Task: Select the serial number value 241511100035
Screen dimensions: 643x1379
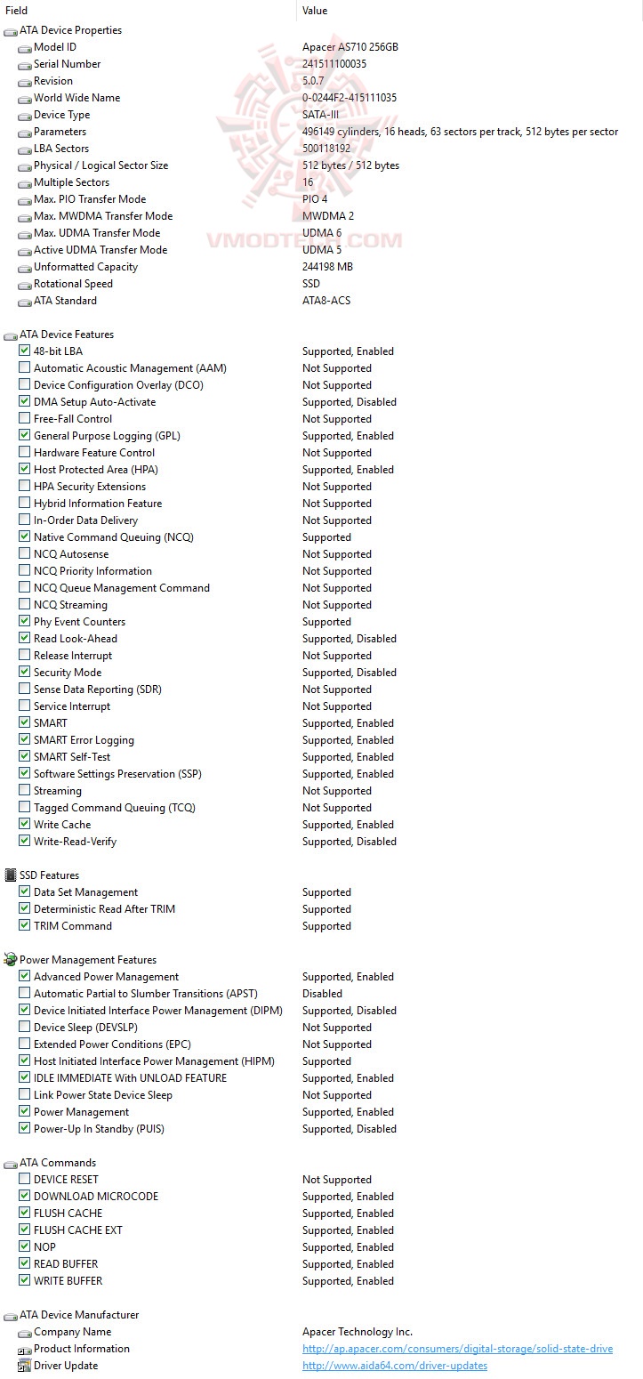Action: click(334, 64)
